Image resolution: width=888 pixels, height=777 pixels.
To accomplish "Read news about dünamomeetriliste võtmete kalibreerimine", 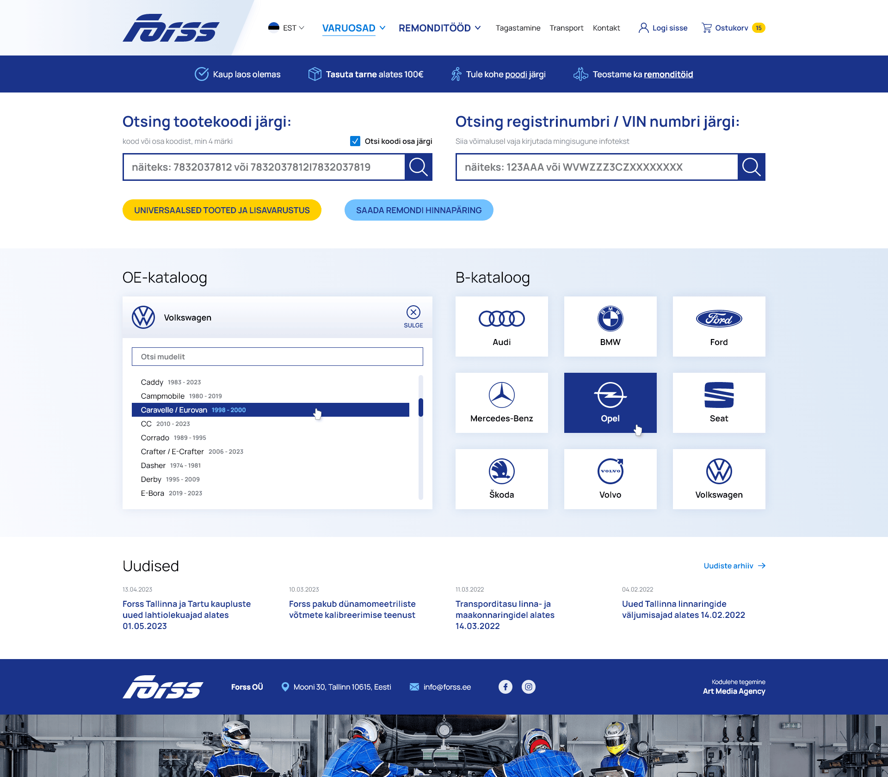I will coord(352,610).
